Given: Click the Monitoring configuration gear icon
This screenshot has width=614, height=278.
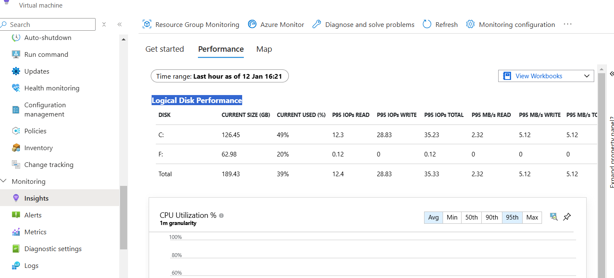Looking at the screenshot, I should click(470, 24).
